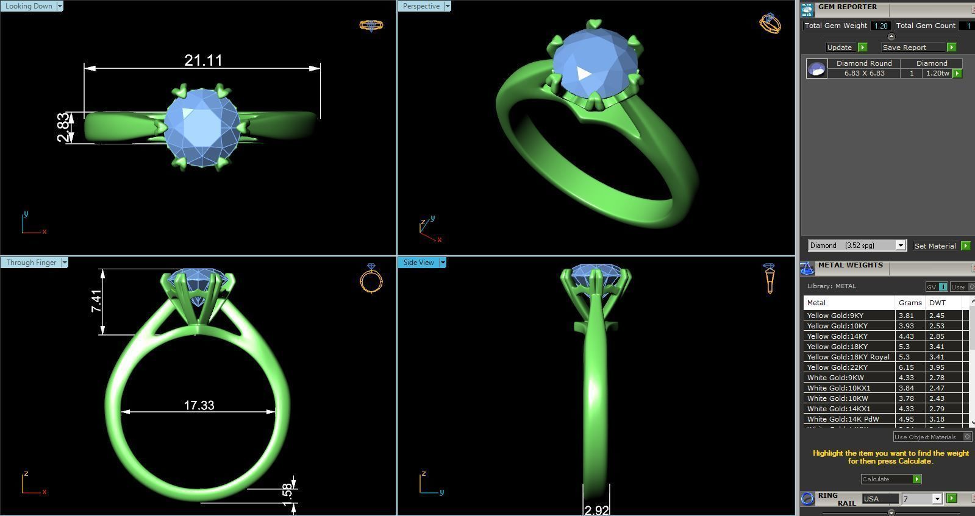Click the Through Finger viewport label

pos(31,263)
